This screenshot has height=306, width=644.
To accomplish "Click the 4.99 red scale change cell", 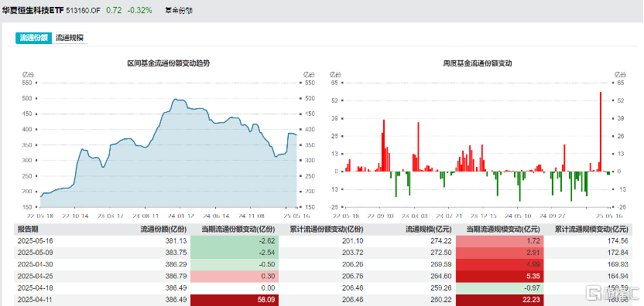I will click(499, 264).
